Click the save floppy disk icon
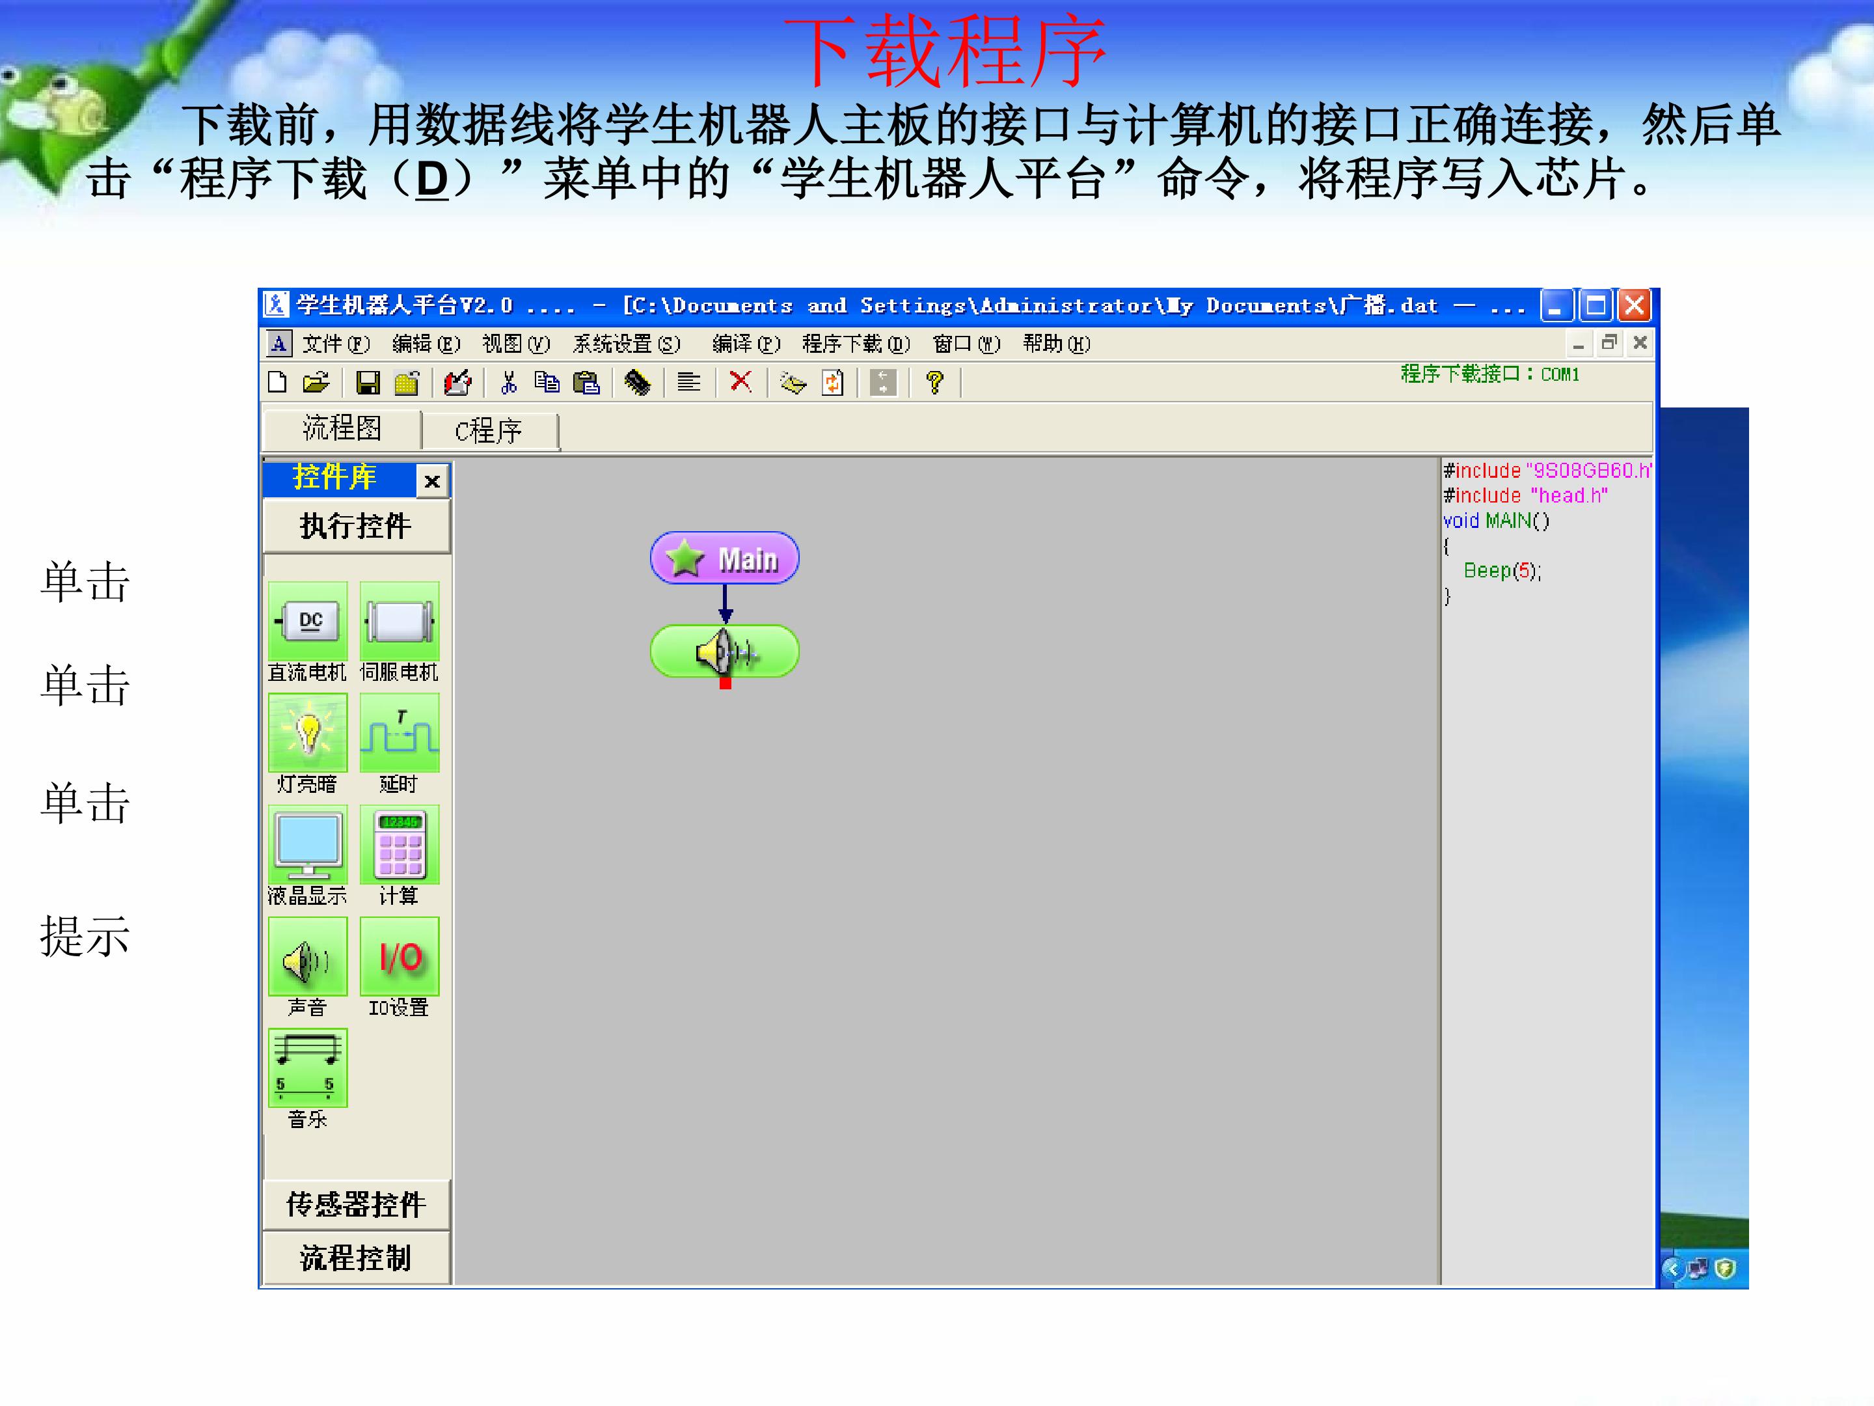The height and width of the screenshot is (1406, 1874). [x=368, y=383]
